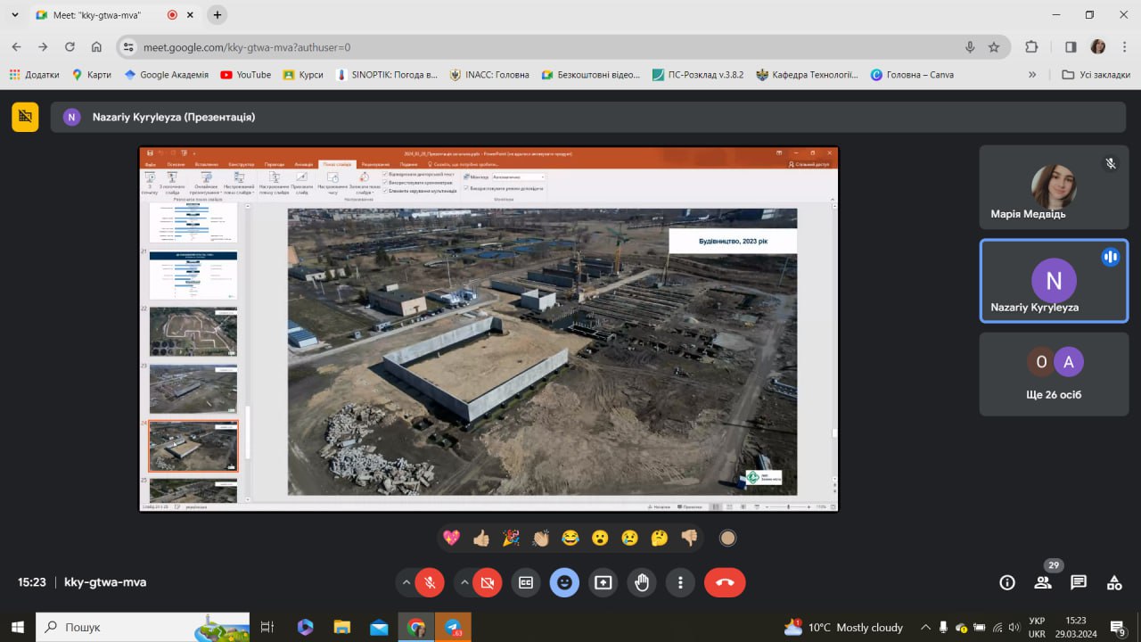Unmute the microphone in Meet controls
The image size is (1141, 642).
(x=430, y=582)
